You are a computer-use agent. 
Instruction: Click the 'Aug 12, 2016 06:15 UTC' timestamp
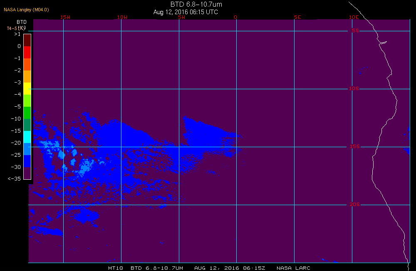click(x=186, y=12)
